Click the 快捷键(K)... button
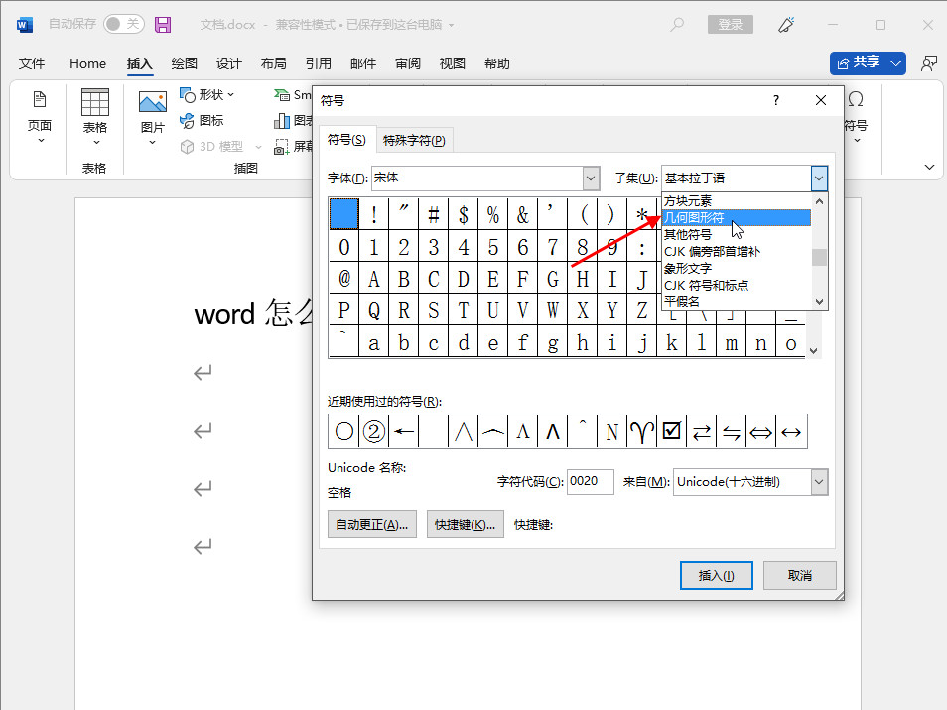Image resolution: width=947 pixels, height=710 pixels. point(465,525)
